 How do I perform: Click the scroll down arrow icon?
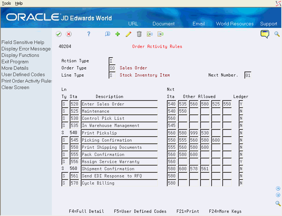(278, 195)
